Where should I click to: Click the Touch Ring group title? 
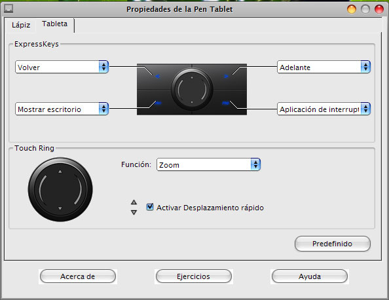pyautogui.click(x=34, y=148)
